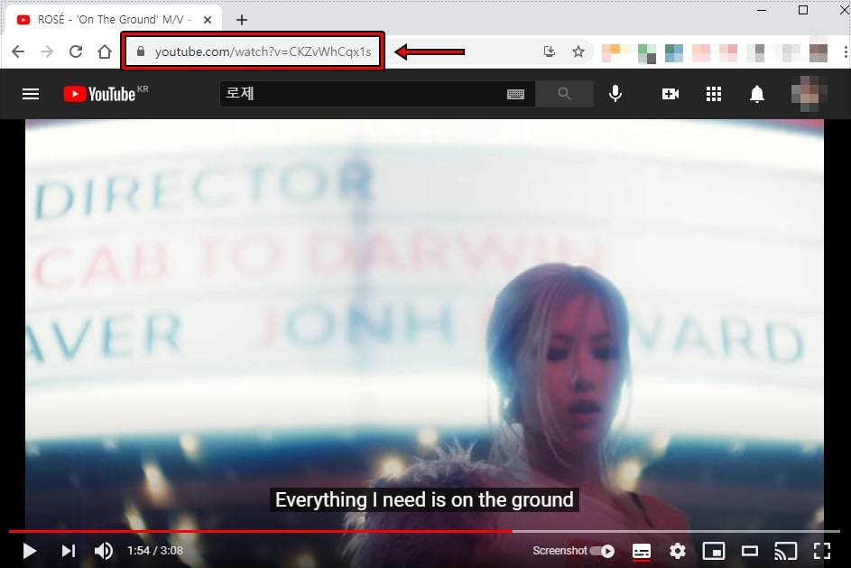Go back to the previous page
This screenshot has height=568, width=851.
tap(18, 51)
